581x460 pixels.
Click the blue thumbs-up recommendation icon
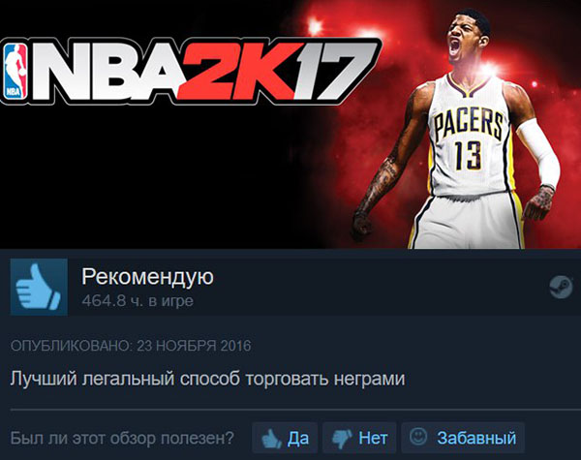39,287
